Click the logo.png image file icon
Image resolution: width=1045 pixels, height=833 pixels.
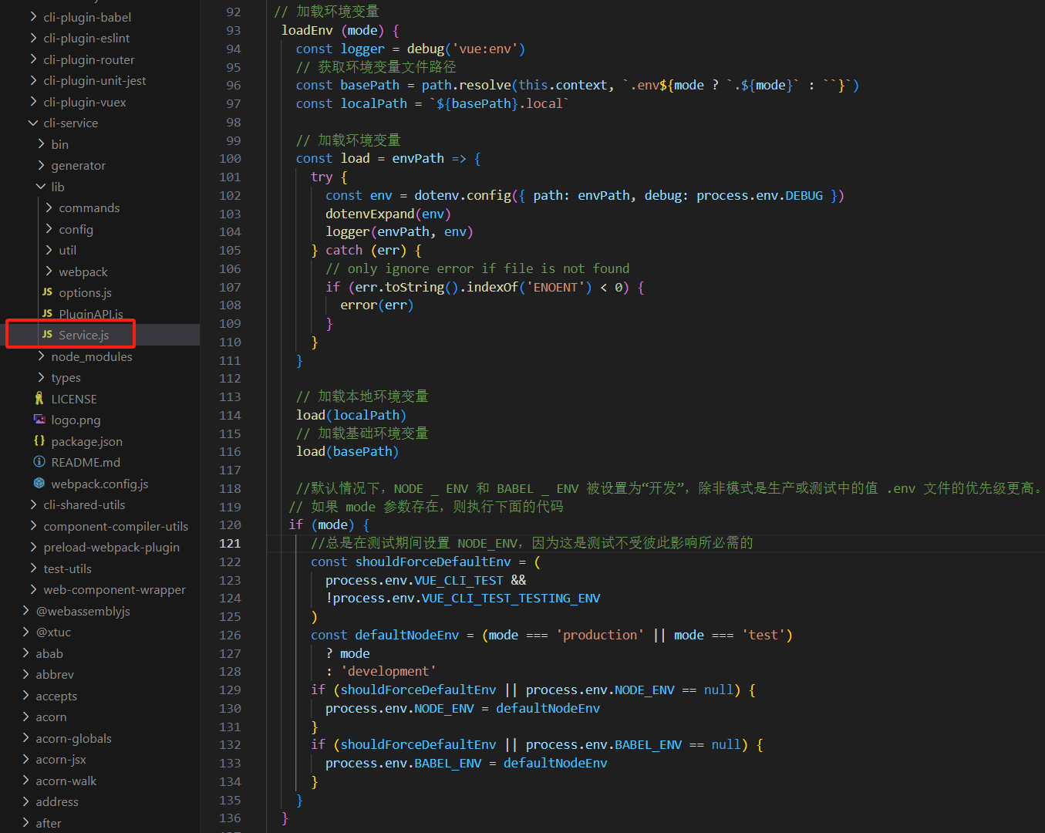click(39, 420)
